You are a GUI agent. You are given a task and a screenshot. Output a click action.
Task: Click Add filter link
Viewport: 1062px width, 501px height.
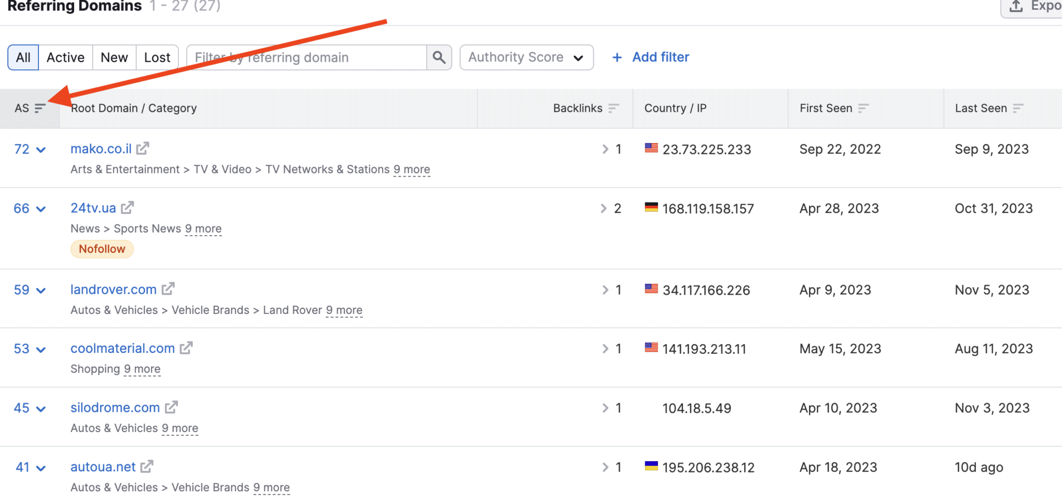point(661,57)
